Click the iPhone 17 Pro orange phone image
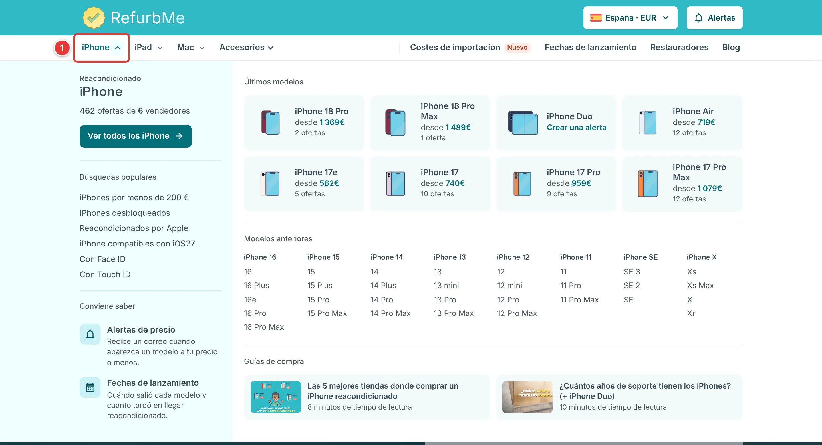The height and width of the screenshot is (445, 822). coord(522,183)
